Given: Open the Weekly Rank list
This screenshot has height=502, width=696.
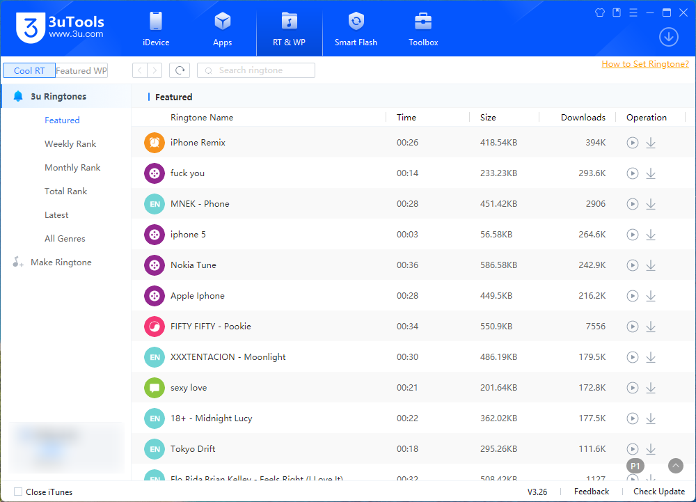Looking at the screenshot, I should [70, 144].
